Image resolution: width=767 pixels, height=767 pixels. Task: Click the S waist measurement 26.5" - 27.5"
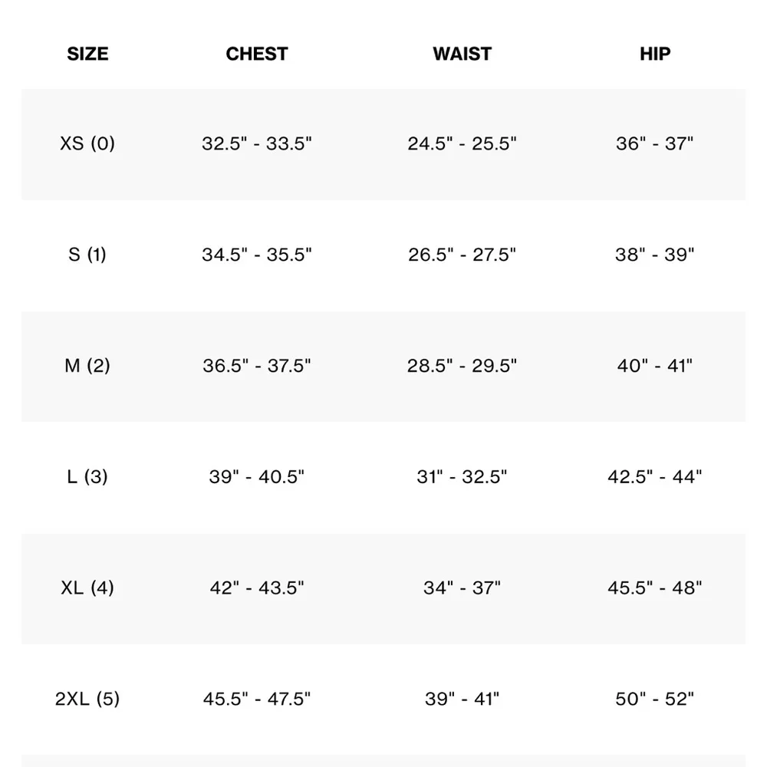click(462, 255)
